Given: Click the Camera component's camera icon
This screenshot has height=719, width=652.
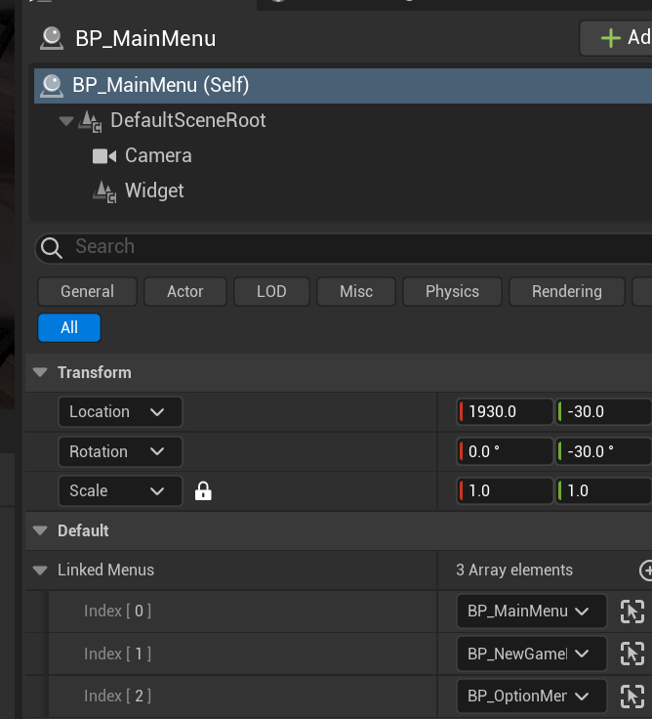Looking at the screenshot, I should [x=104, y=156].
